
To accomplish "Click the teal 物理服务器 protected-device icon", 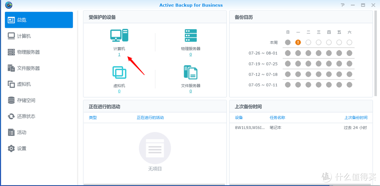I will (191, 36).
